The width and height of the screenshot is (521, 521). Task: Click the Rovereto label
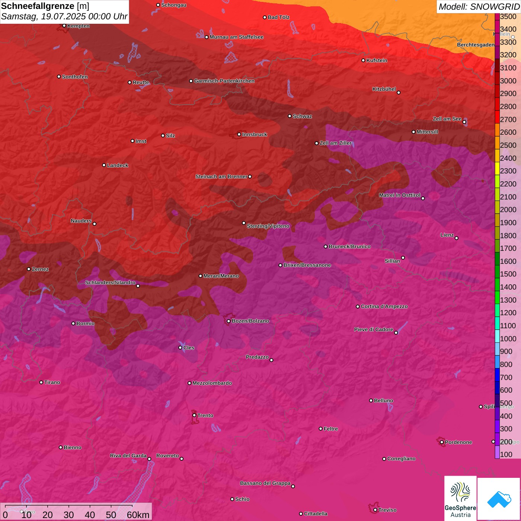pyautogui.click(x=167, y=456)
